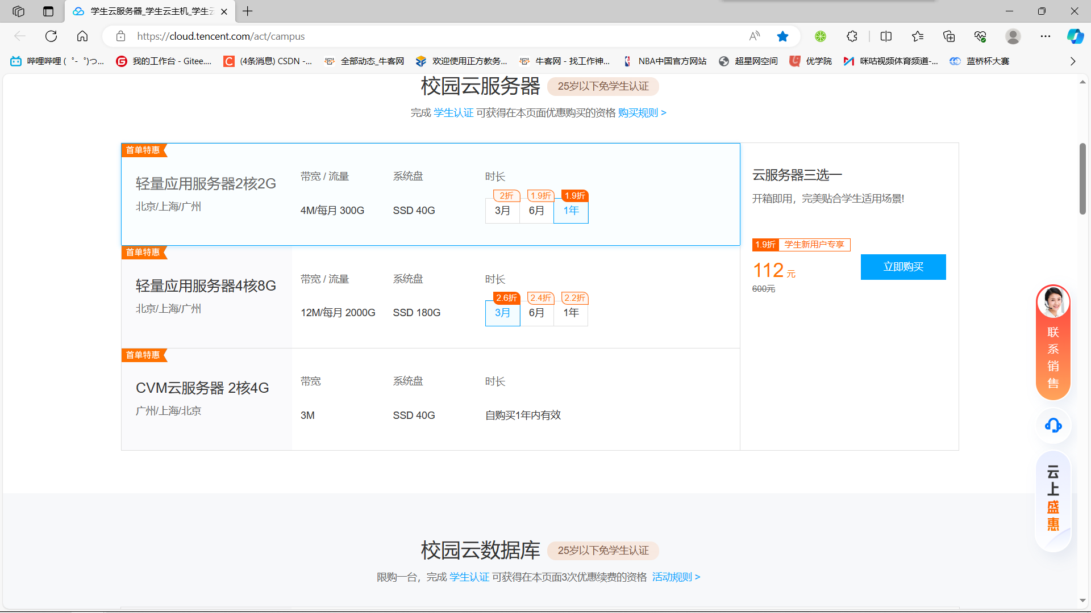Select 1年 duration for the 2核2G server
Screen dimensions: 1091x613
pyautogui.click(x=571, y=211)
